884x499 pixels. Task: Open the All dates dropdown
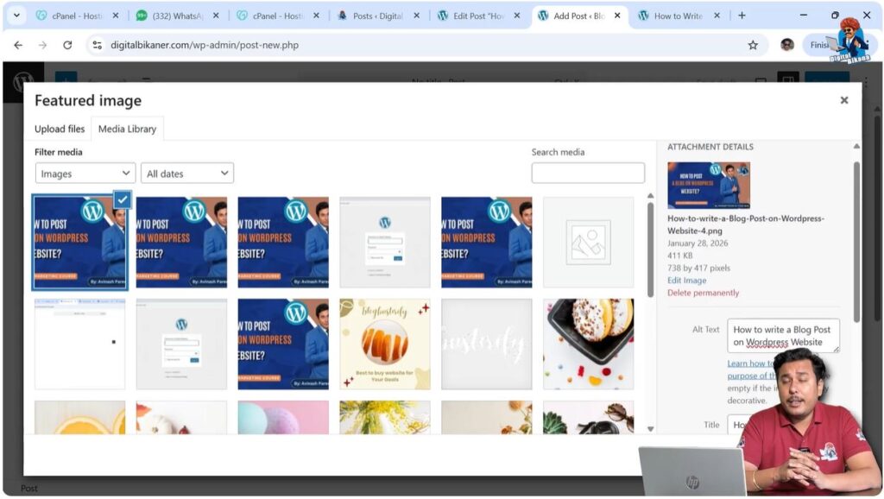click(x=187, y=174)
